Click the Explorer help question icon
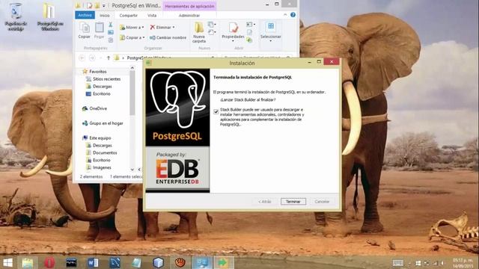Viewport: 479px width, 269px height. (x=293, y=15)
